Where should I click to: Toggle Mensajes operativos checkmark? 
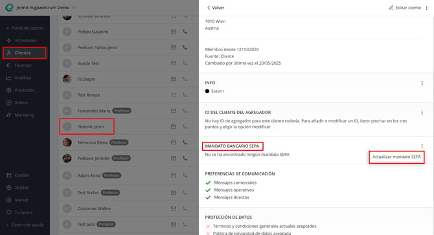click(x=208, y=190)
